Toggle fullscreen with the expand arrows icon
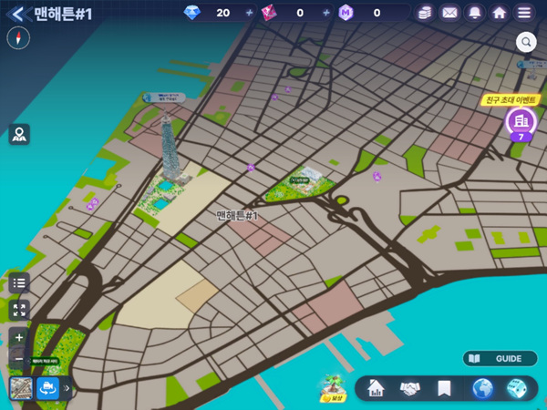547x410 pixels. [19, 311]
